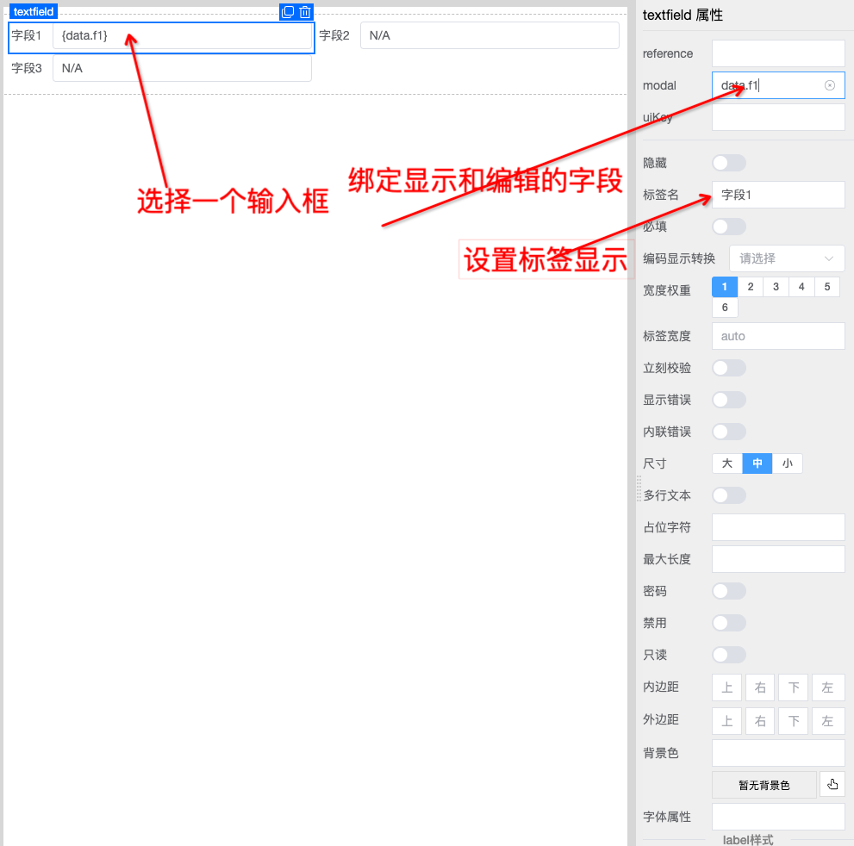Click the modal input containing data.f1
This screenshot has width=854, height=846.
click(x=778, y=85)
